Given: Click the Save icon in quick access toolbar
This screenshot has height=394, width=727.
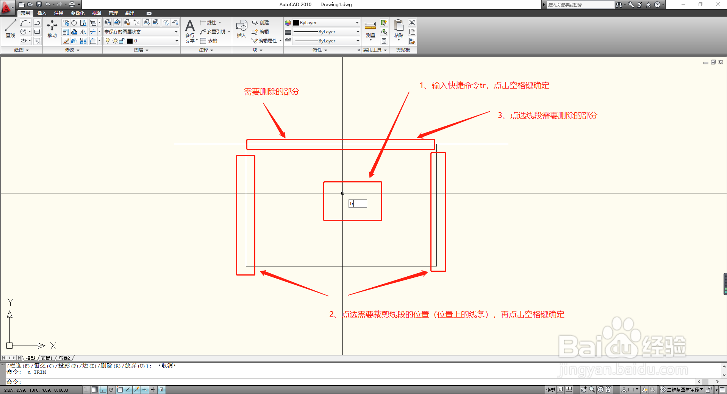Looking at the screenshot, I should pos(39,5).
